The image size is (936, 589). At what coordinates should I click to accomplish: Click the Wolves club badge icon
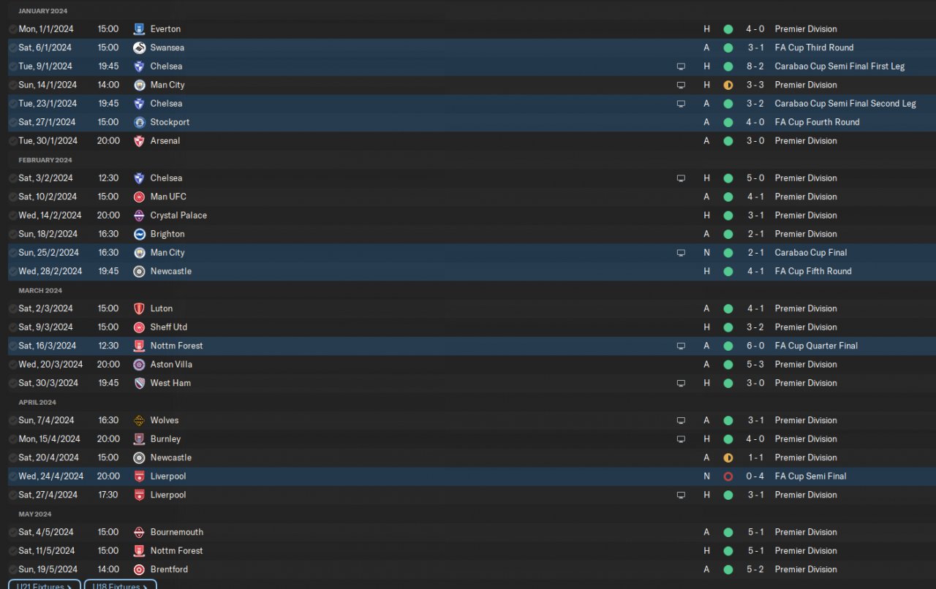coord(139,420)
